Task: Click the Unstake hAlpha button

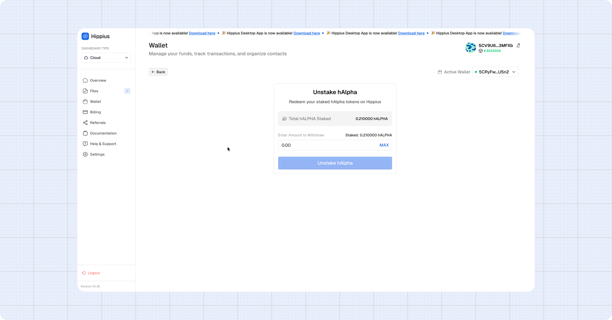Action: point(335,163)
